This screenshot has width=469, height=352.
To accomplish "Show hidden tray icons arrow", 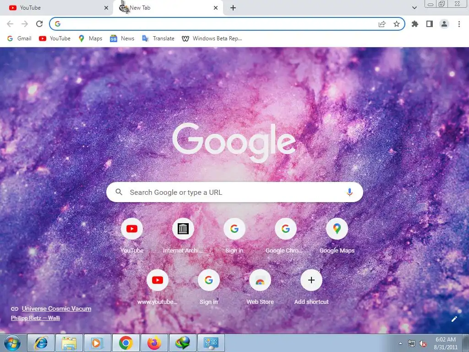I will [x=400, y=343].
